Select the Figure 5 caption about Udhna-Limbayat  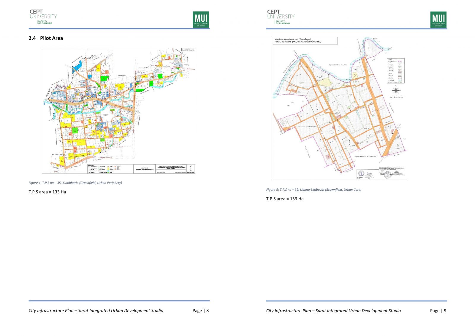313,190
